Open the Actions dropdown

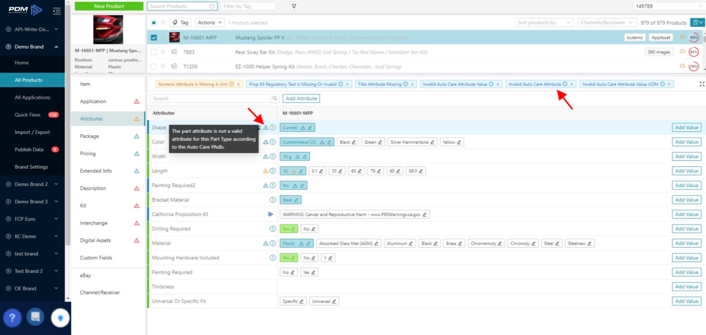tap(209, 22)
